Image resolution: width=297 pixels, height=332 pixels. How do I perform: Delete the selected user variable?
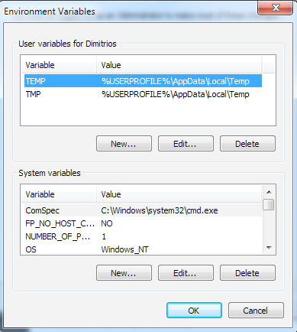[247, 144]
